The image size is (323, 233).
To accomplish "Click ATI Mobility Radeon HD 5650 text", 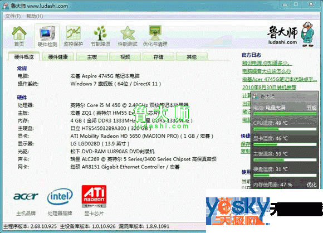I will (x=141, y=136).
